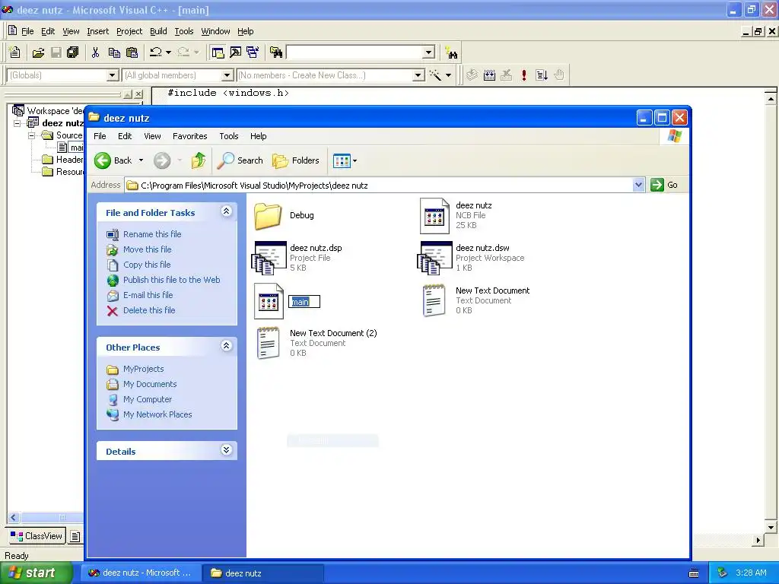Open the Explorer address bar dropdown
Screen dimensions: 779x584
[638, 186]
